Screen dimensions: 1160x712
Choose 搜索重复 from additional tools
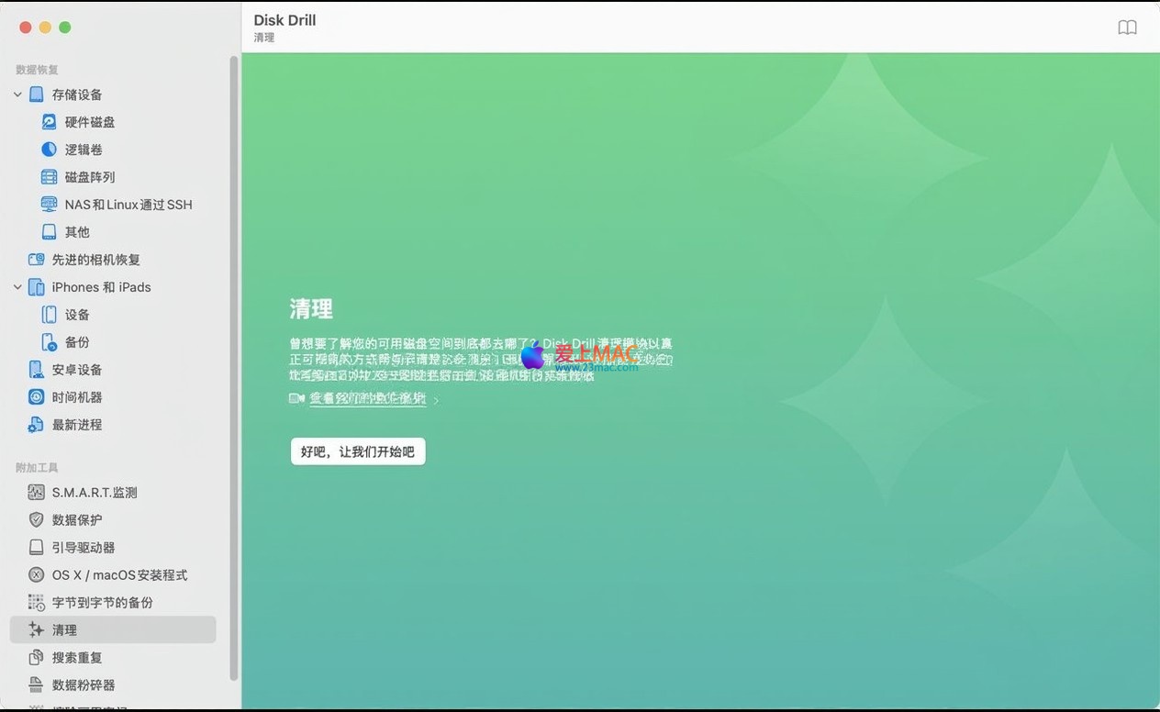pyautogui.click(x=77, y=658)
